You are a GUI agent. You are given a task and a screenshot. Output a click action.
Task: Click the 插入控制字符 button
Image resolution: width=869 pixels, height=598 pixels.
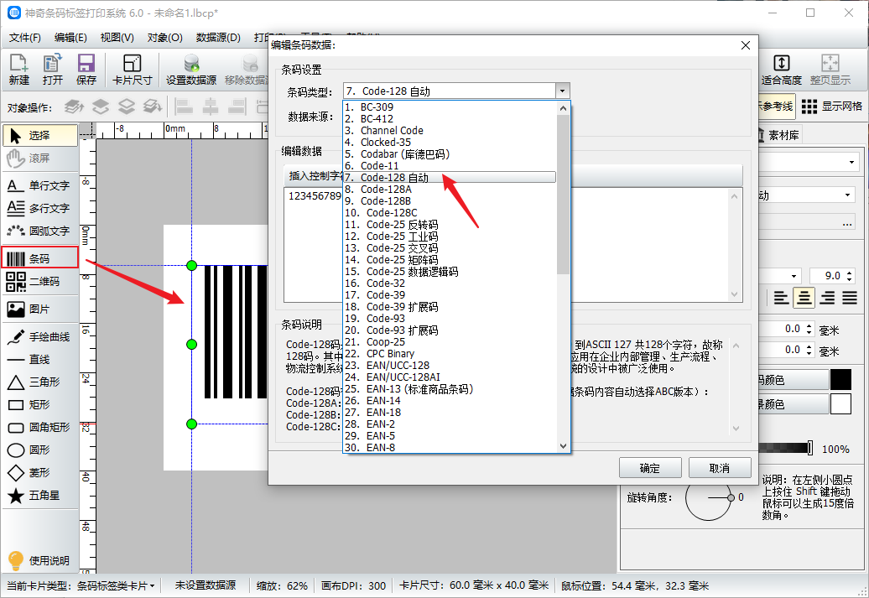pyautogui.click(x=315, y=175)
